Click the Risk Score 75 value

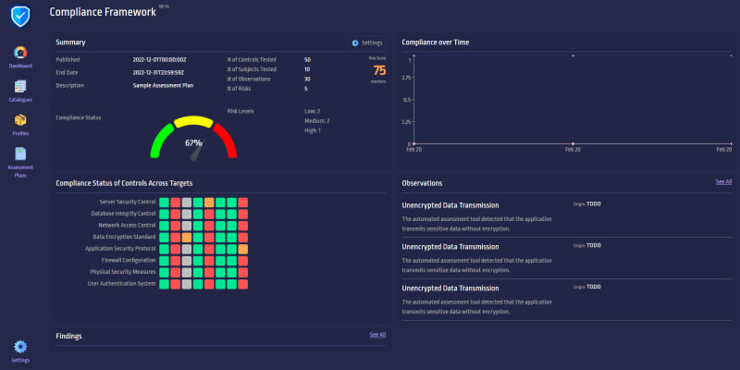(379, 71)
